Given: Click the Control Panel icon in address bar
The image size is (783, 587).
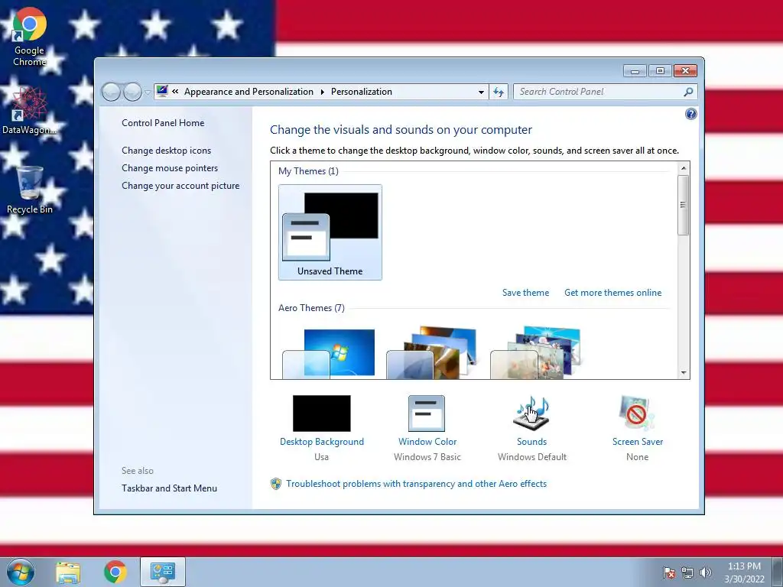Looking at the screenshot, I should [x=162, y=92].
